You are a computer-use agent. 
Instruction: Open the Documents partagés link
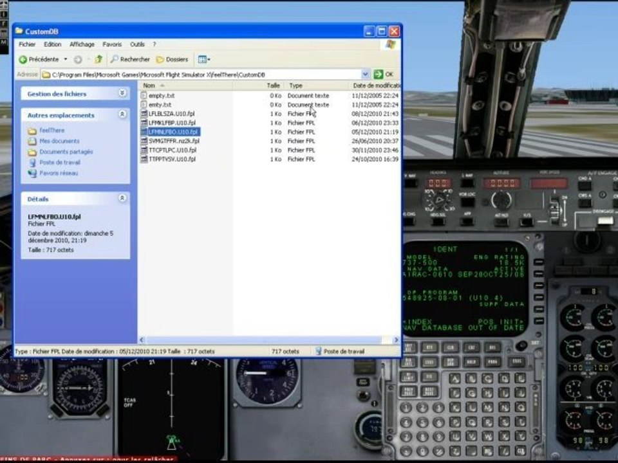click(66, 152)
